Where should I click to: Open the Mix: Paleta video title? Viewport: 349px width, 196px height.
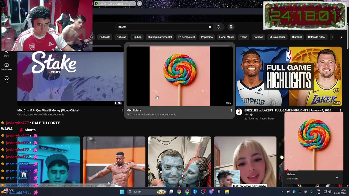point(134,111)
